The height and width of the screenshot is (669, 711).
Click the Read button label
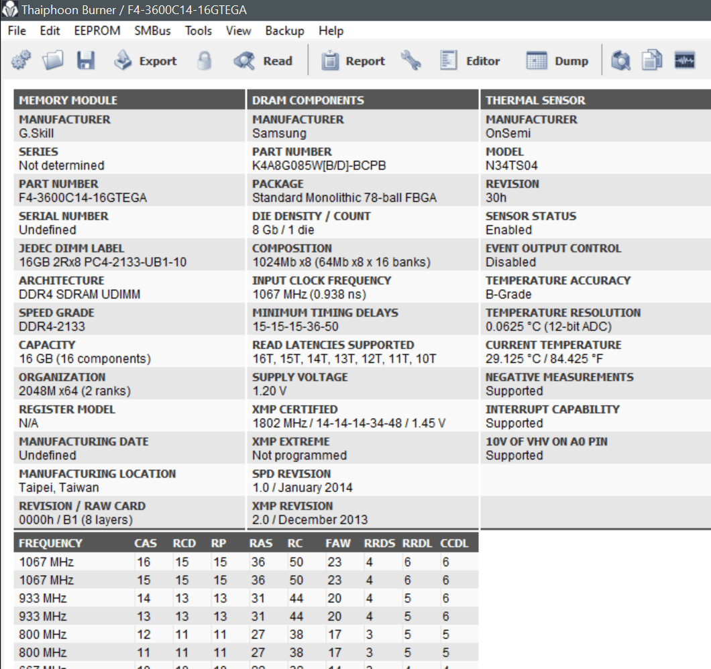tap(278, 61)
